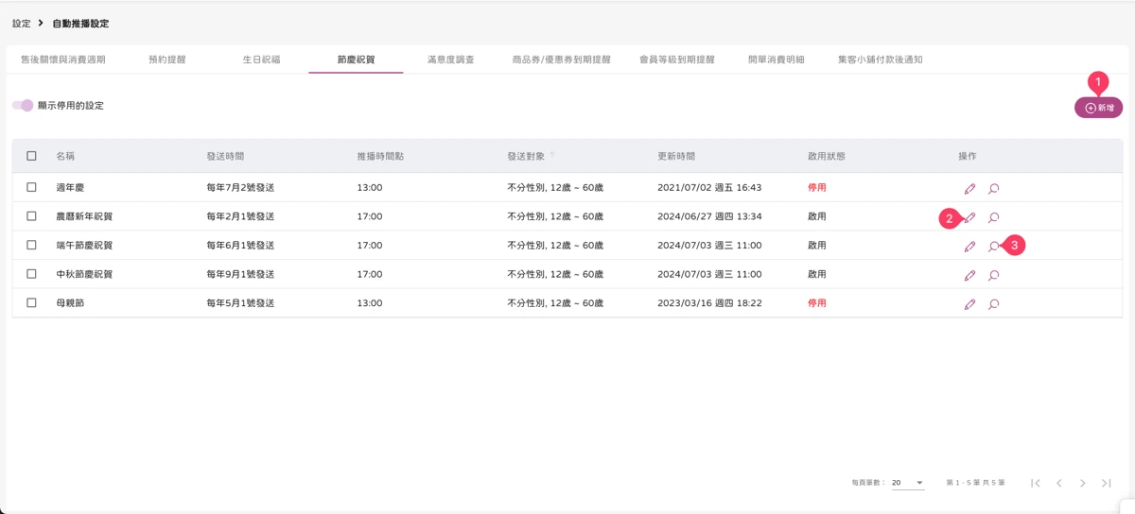
Task: Click 中秋節慶祝賀 name cell
Action: pyautogui.click(x=84, y=274)
